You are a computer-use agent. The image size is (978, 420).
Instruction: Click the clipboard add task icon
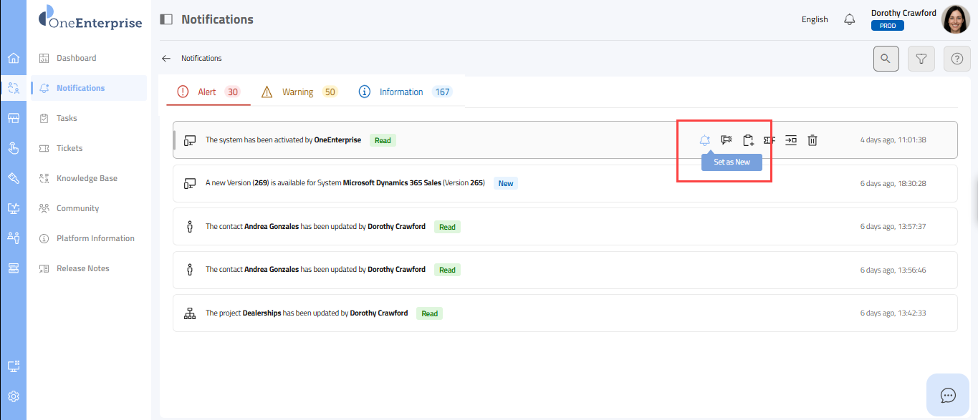click(x=748, y=140)
